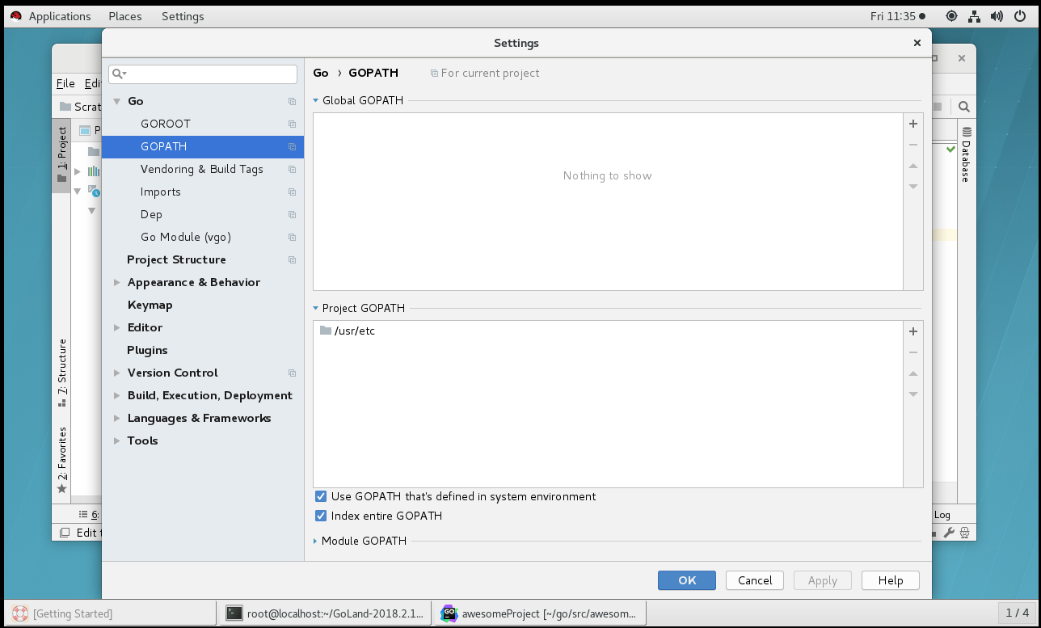Expand the Tools settings node
Image resolution: width=1041 pixels, height=628 pixels.
(117, 440)
